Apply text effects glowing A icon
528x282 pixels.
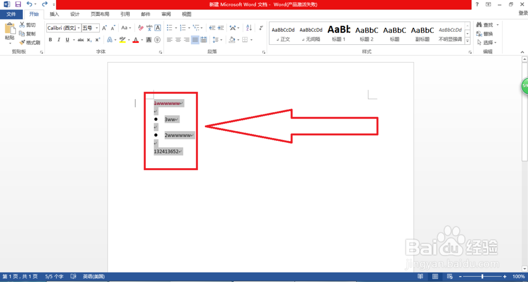click(110, 40)
